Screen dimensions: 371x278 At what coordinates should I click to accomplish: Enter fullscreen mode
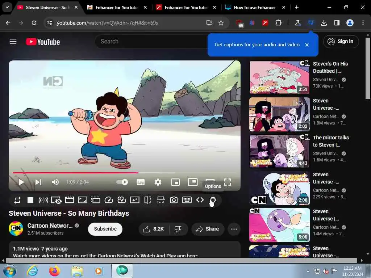228,182
